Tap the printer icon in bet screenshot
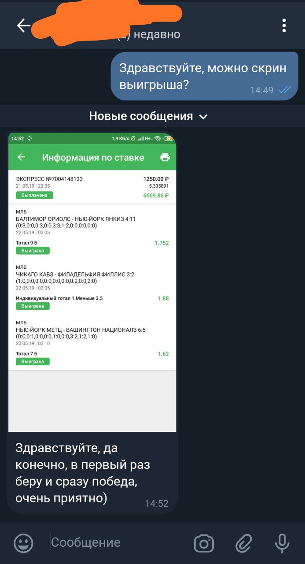The width and height of the screenshot is (305, 564). (x=165, y=157)
